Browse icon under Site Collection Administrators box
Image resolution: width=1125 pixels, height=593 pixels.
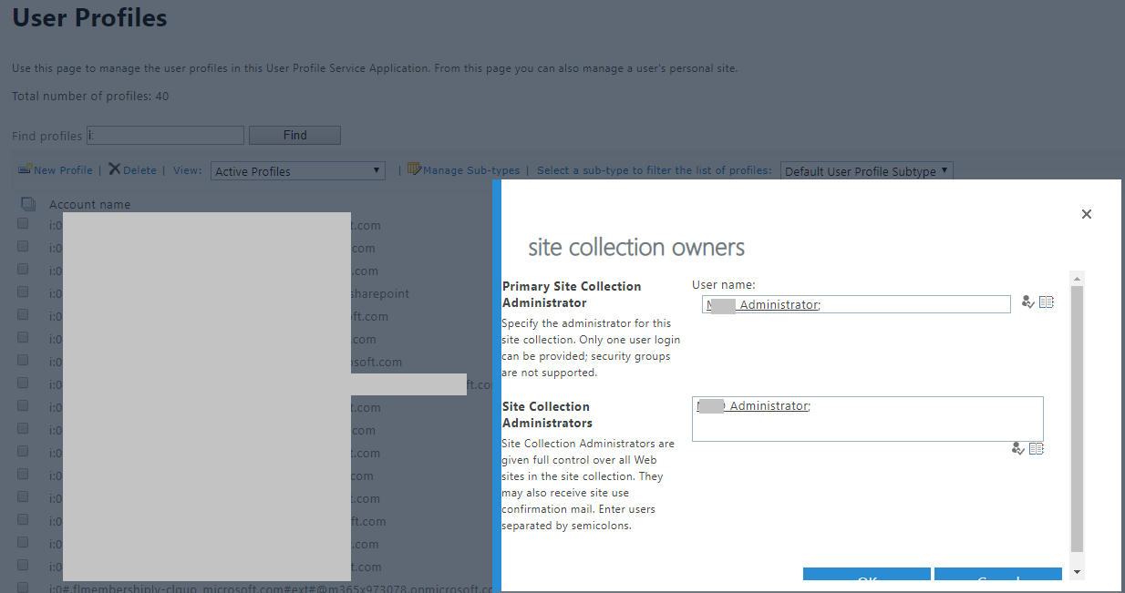[1037, 448]
